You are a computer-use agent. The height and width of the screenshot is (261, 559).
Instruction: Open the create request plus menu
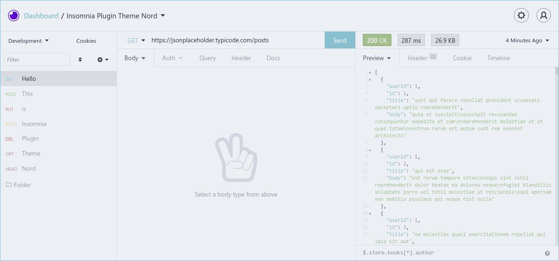tap(103, 59)
